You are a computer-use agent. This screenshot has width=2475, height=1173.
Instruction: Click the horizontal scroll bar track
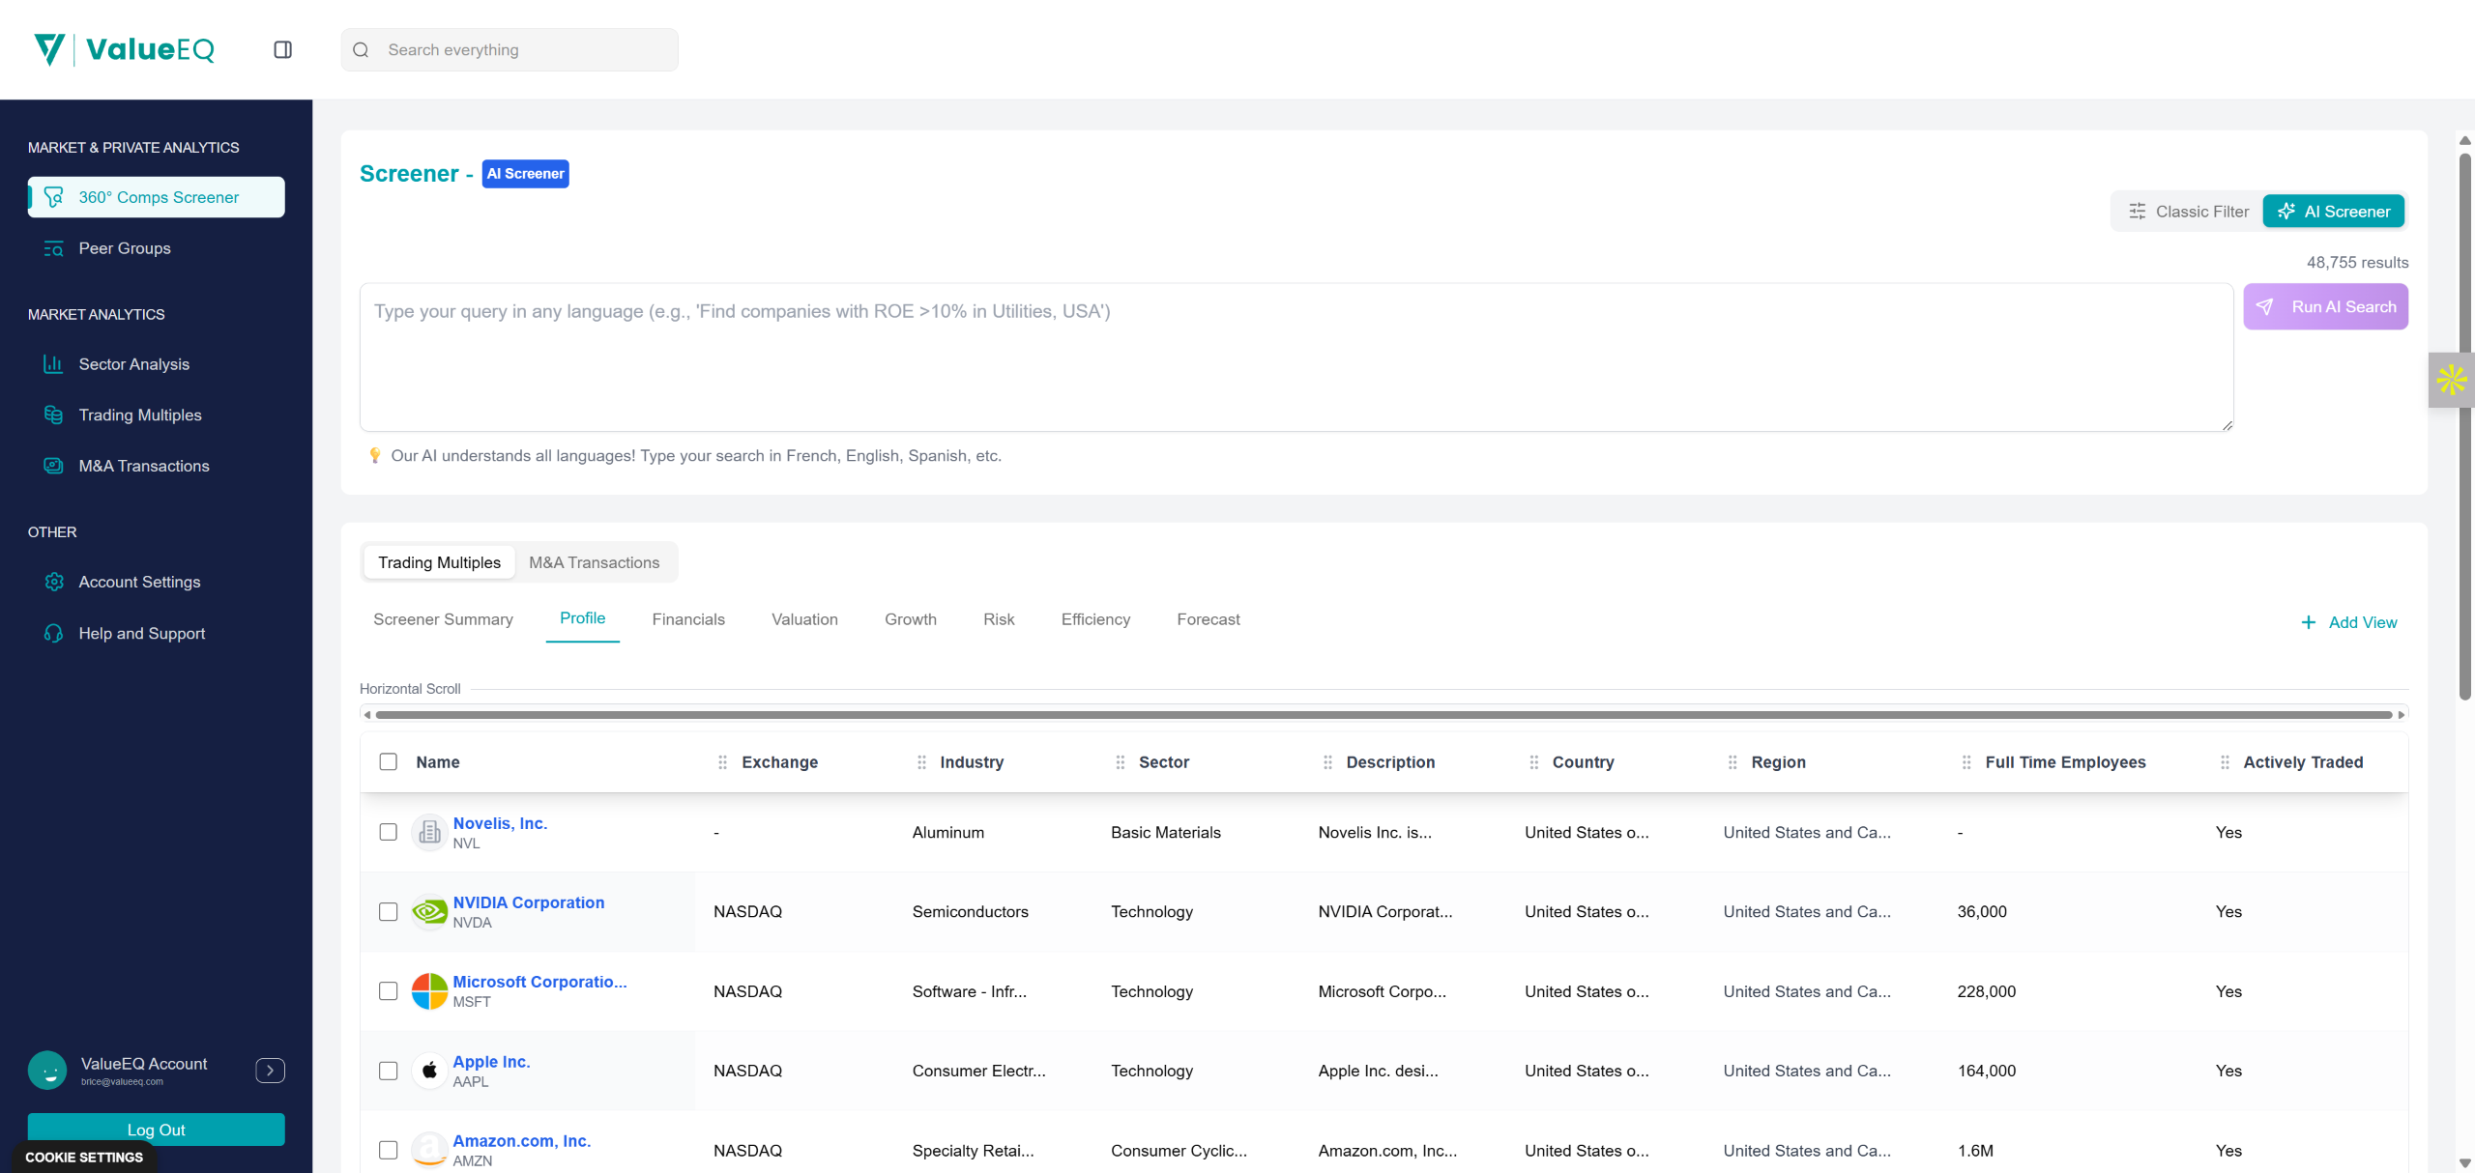coord(1383,715)
